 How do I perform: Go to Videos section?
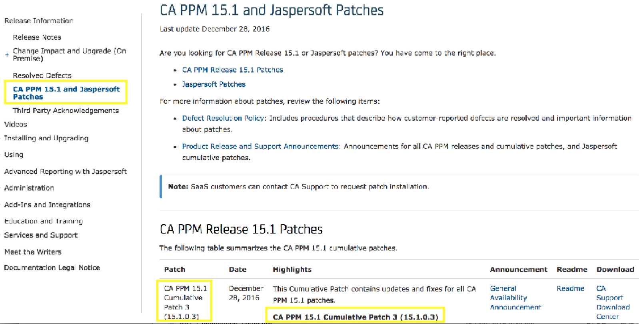coord(16,124)
